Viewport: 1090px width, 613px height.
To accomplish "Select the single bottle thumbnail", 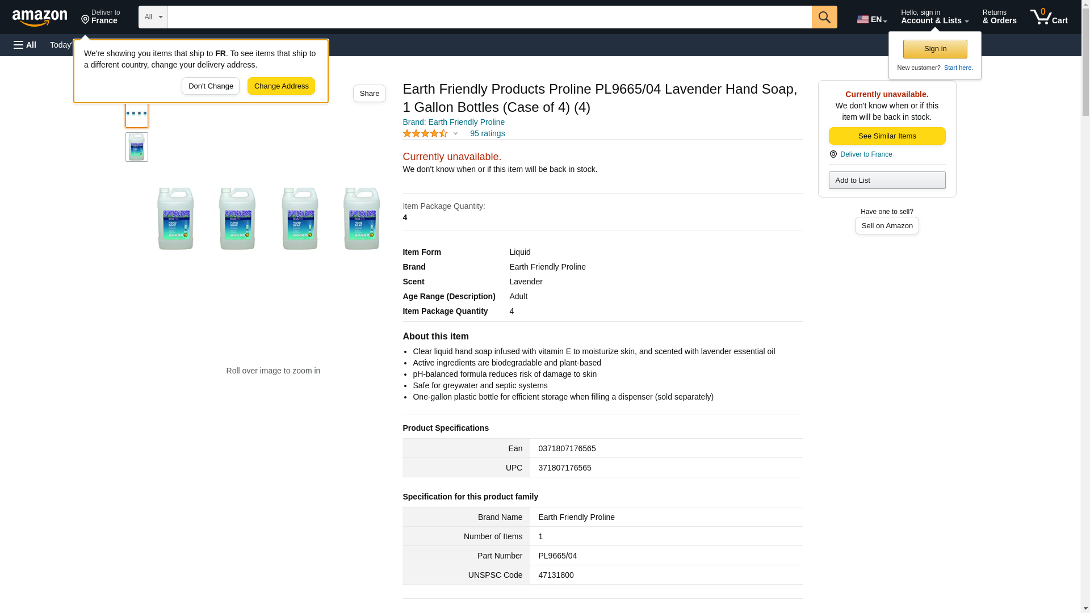I will click(x=136, y=147).
